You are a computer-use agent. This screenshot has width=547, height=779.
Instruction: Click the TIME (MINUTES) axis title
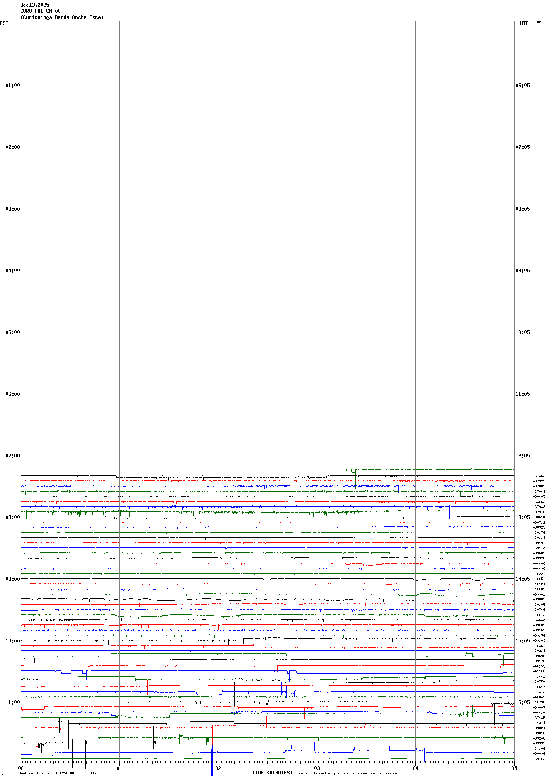[272, 773]
